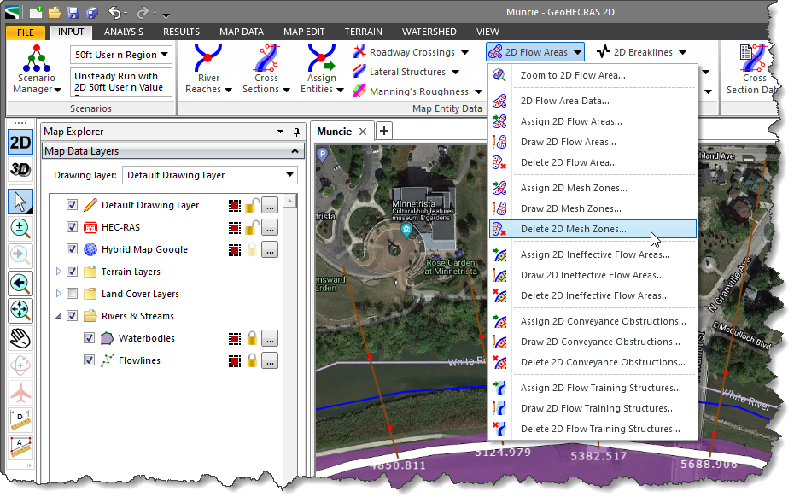Click the unlock icon for HEC-RAS layer
This screenshot has height=497, width=794.
pyautogui.click(x=252, y=227)
